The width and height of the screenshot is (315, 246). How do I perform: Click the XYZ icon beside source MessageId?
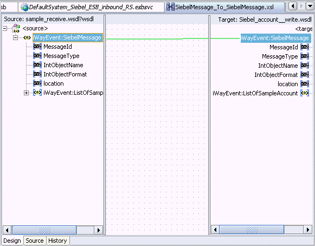[x=37, y=47]
